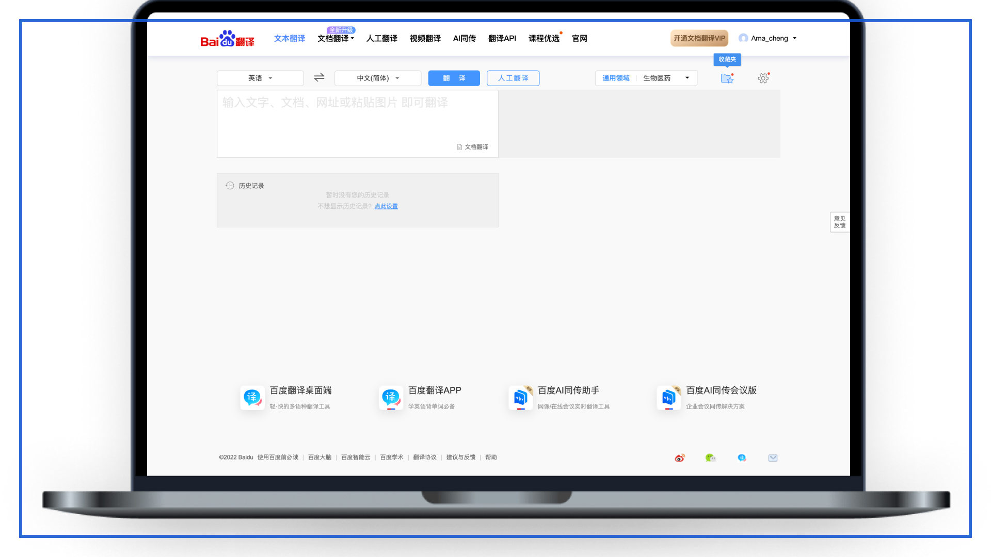This screenshot has height=557, width=991.
Task: Open Baidu Translate's Weibo page icon
Action: click(x=680, y=457)
